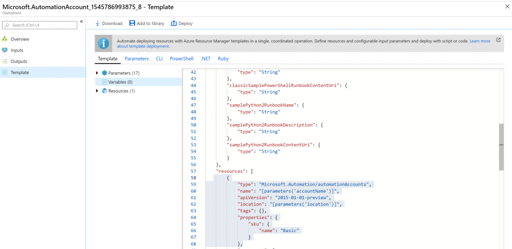
Task: Switch to the CLI tab
Action: click(159, 58)
